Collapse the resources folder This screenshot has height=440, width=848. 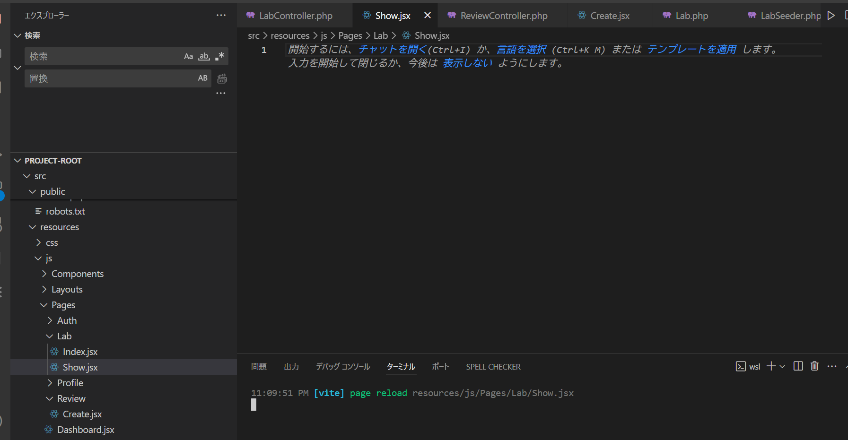(124, 227)
